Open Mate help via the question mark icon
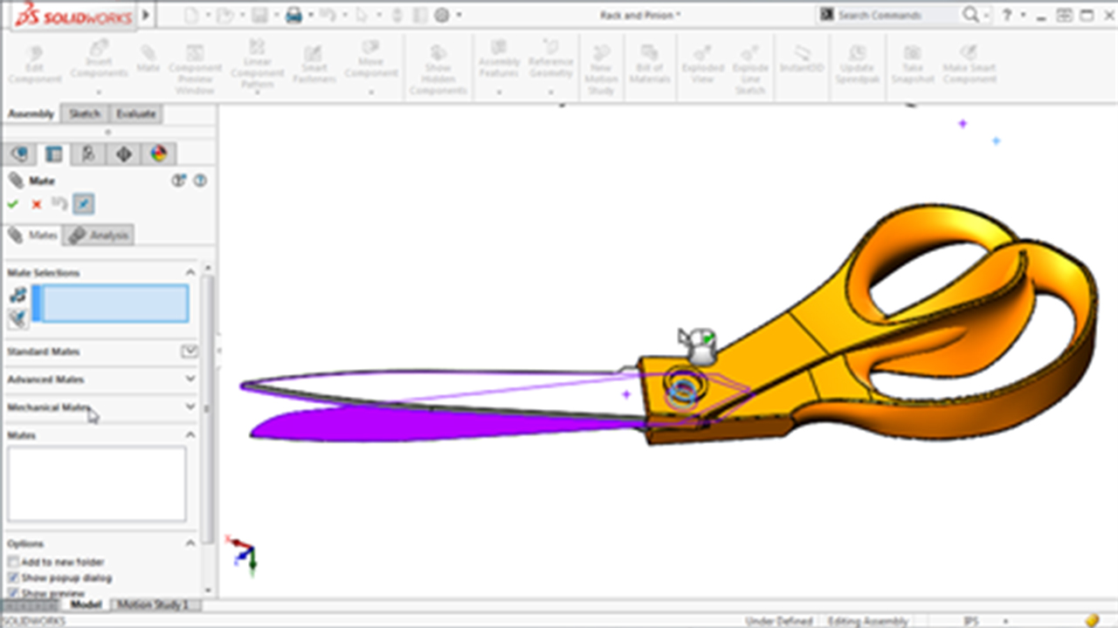Viewport: 1118px width, 628px height. pos(200,181)
